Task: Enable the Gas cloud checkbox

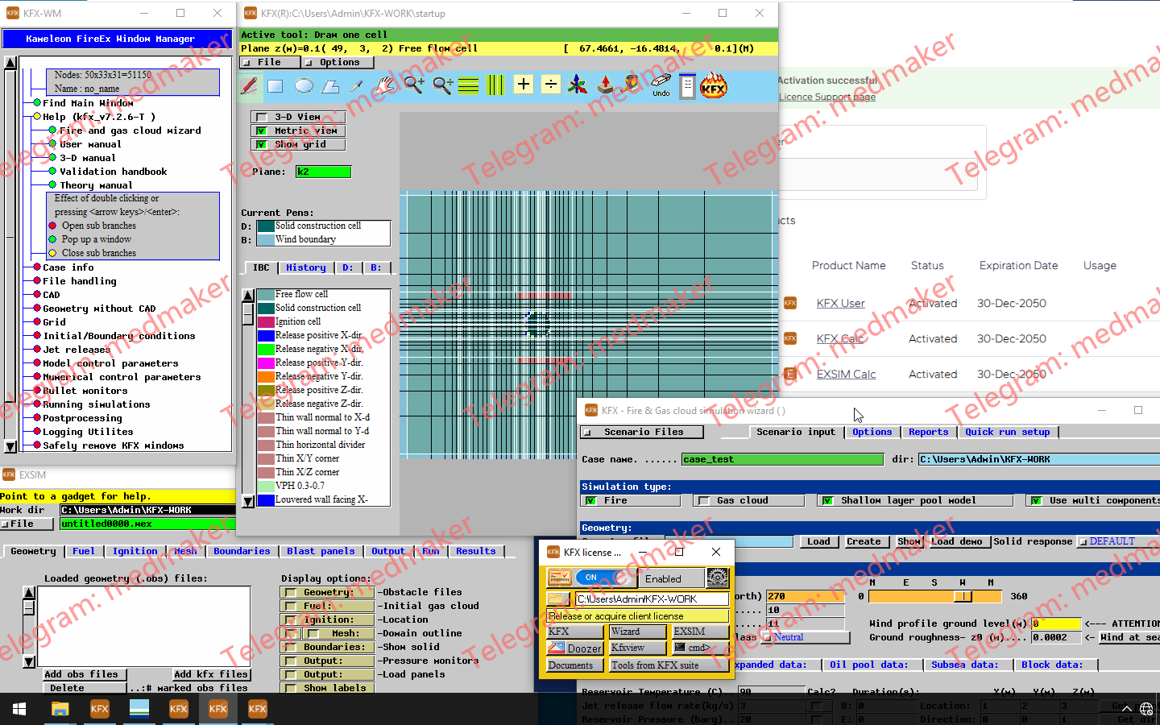Action: point(704,500)
